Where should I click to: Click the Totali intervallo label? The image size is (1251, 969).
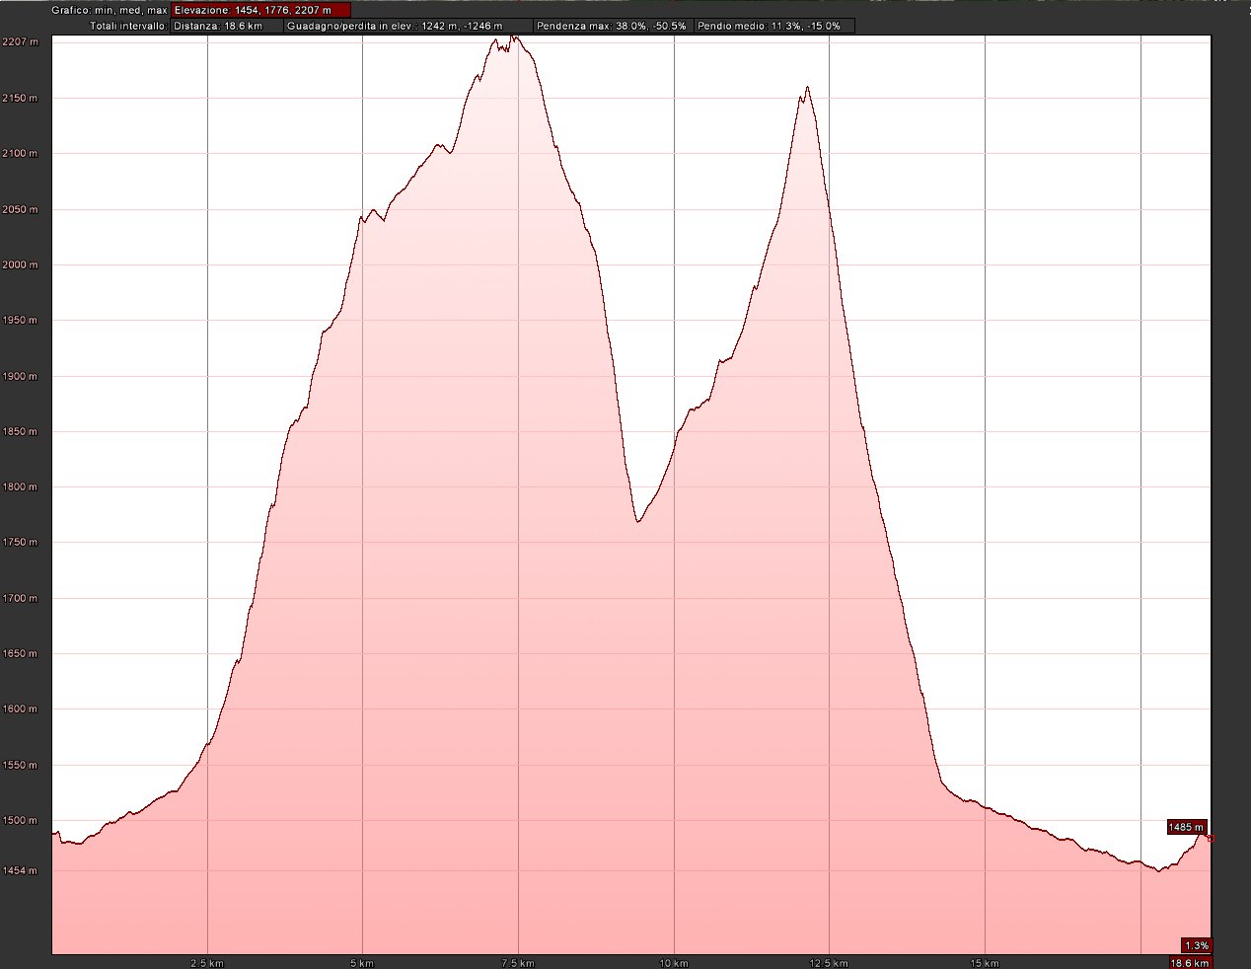[x=128, y=26]
